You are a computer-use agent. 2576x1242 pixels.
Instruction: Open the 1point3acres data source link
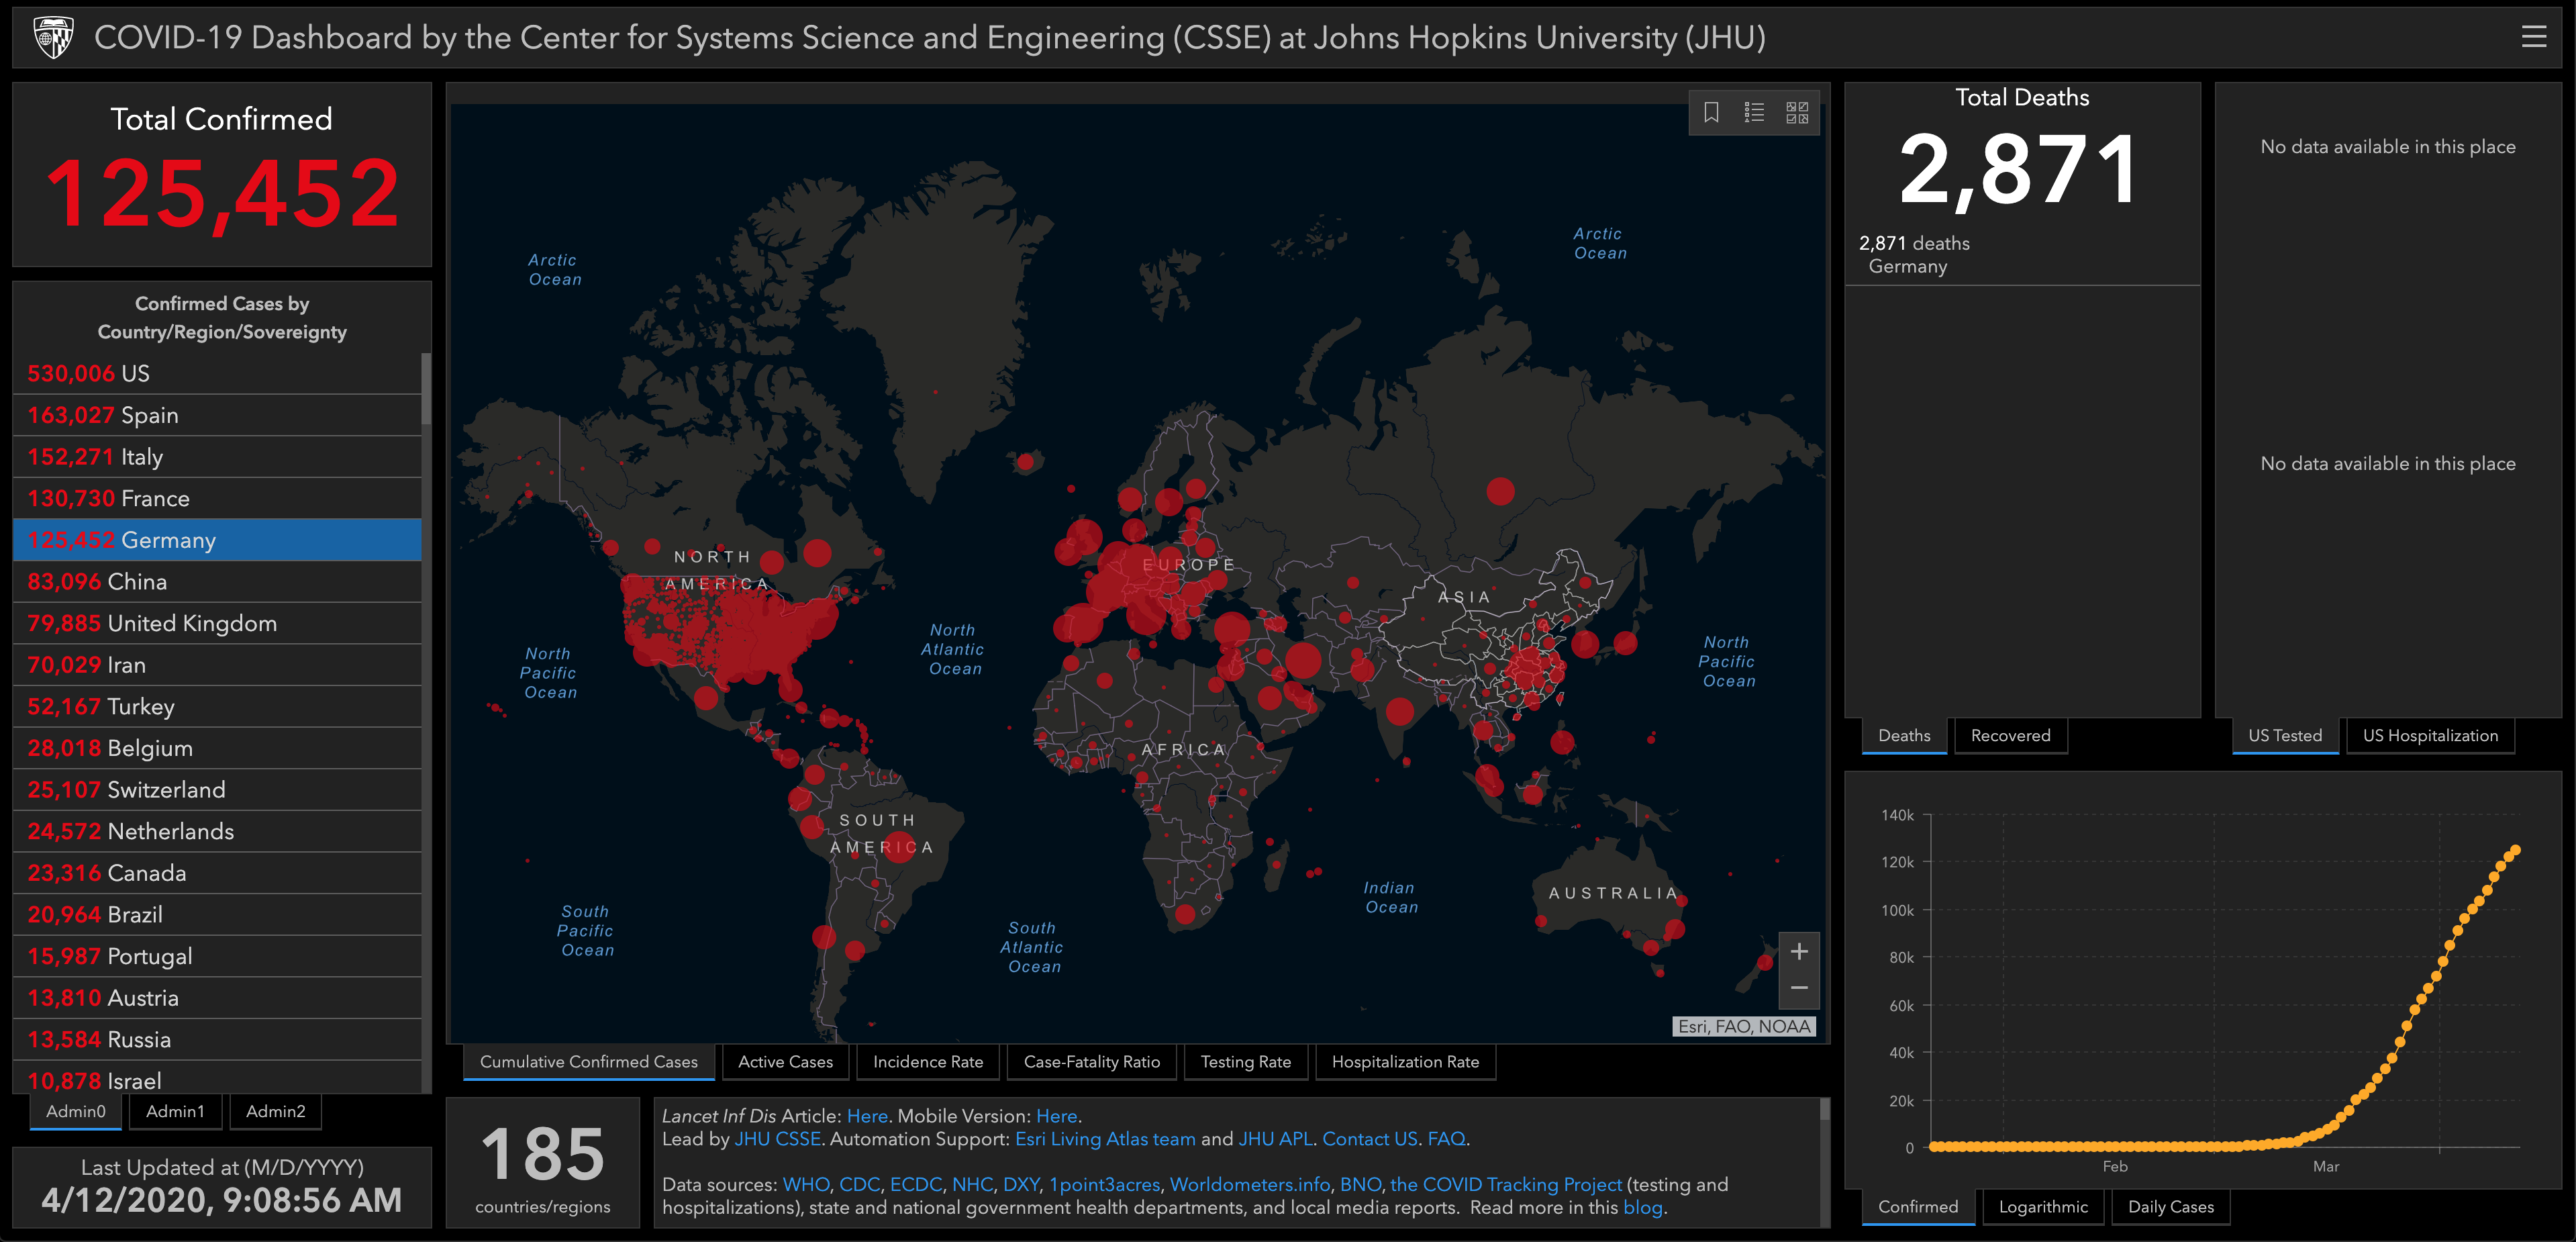(1104, 1185)
